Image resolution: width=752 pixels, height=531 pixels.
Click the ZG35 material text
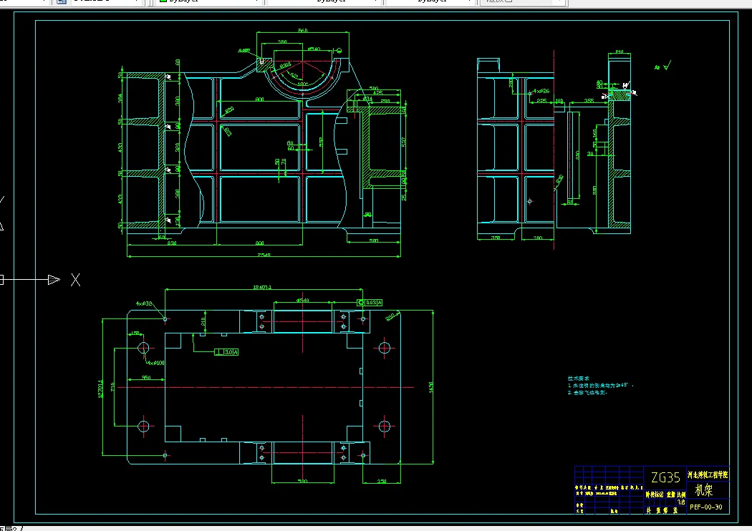click(x=665, y=477)
